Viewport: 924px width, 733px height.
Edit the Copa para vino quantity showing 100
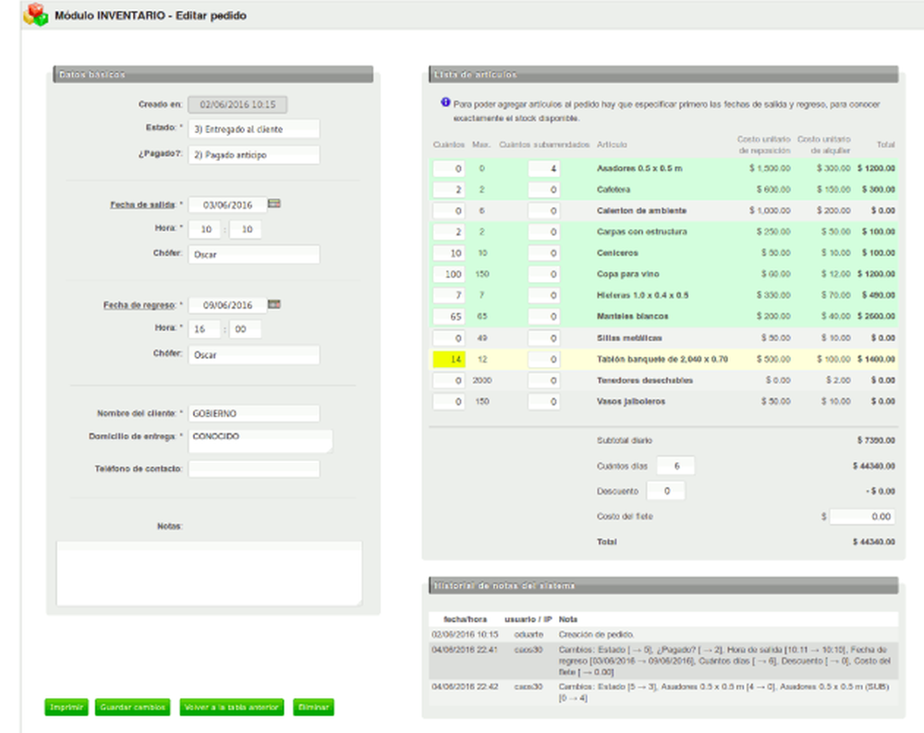pos(447,274)
